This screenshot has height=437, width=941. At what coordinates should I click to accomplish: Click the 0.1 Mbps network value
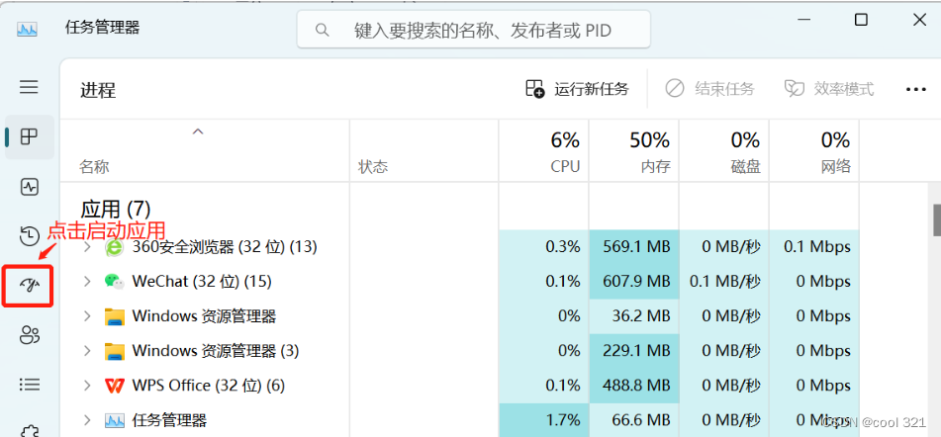pos(817,246)
